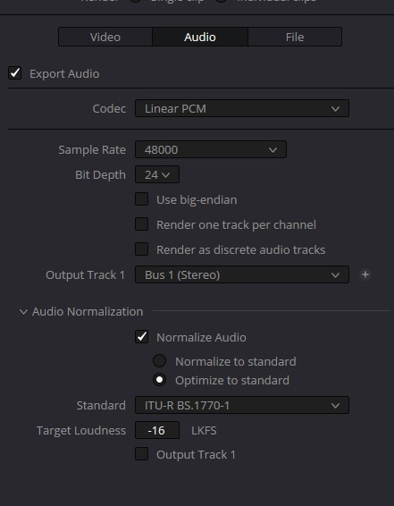
Task: Select Normalize to standard radio option
Action: click(x=159, y=361)
